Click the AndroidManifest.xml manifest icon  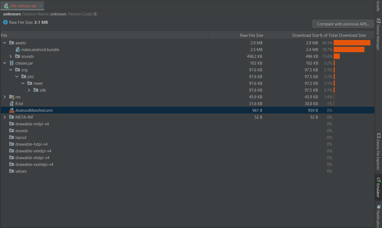click(12, 110)
